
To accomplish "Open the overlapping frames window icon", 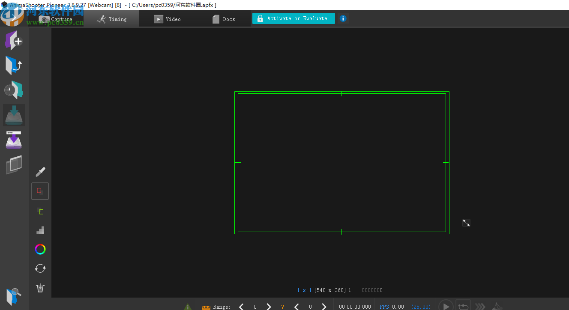I will click(14, 165).
